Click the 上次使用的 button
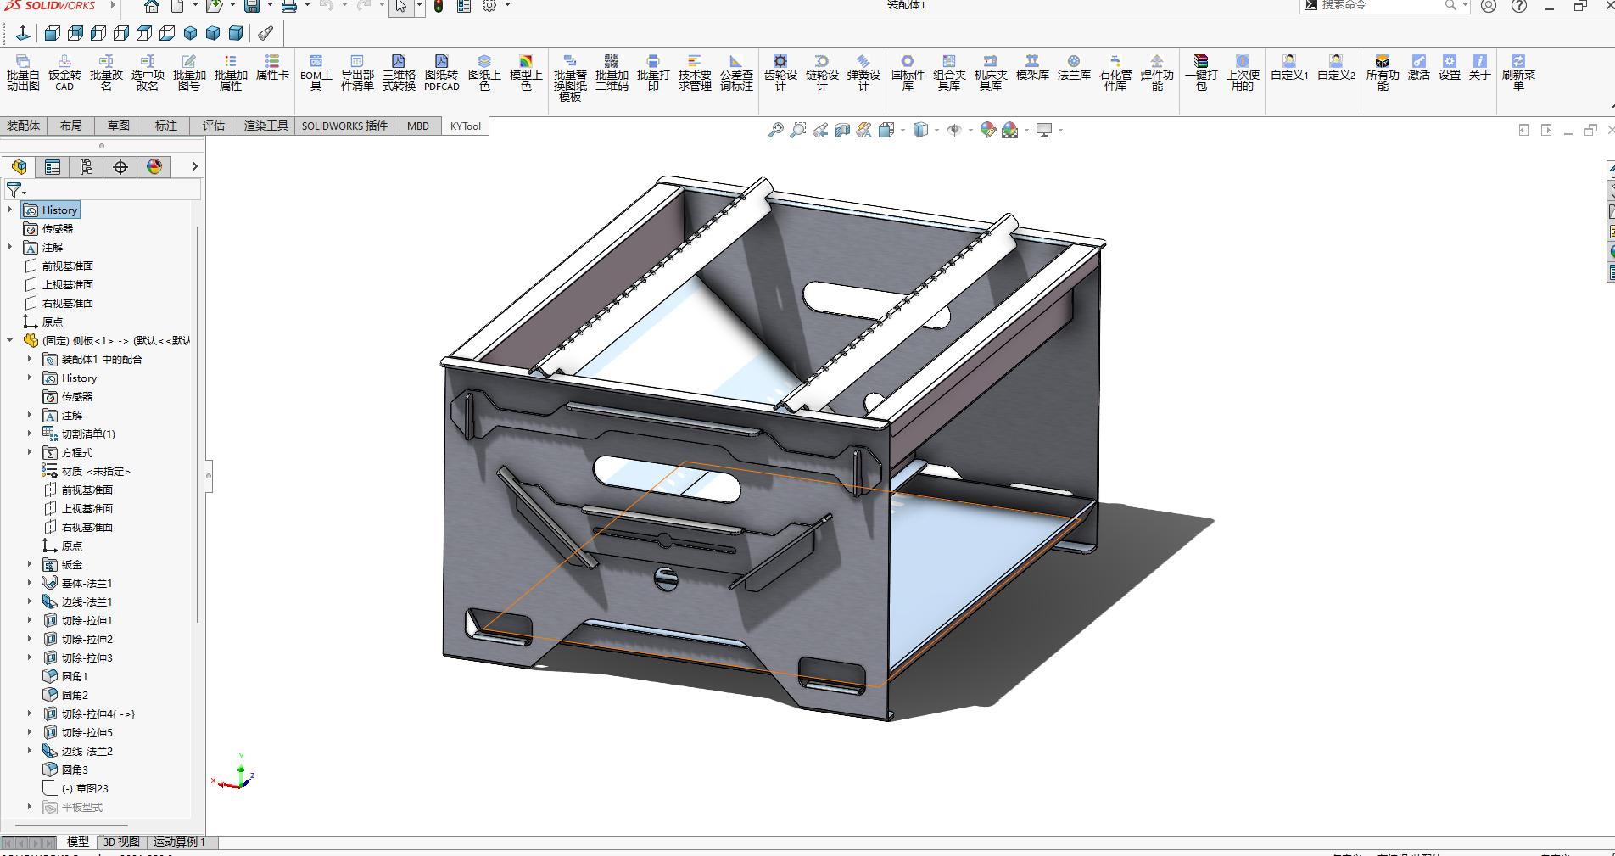The width and height of the screenshot is (1615, 856). click(x=1243, y=73)
